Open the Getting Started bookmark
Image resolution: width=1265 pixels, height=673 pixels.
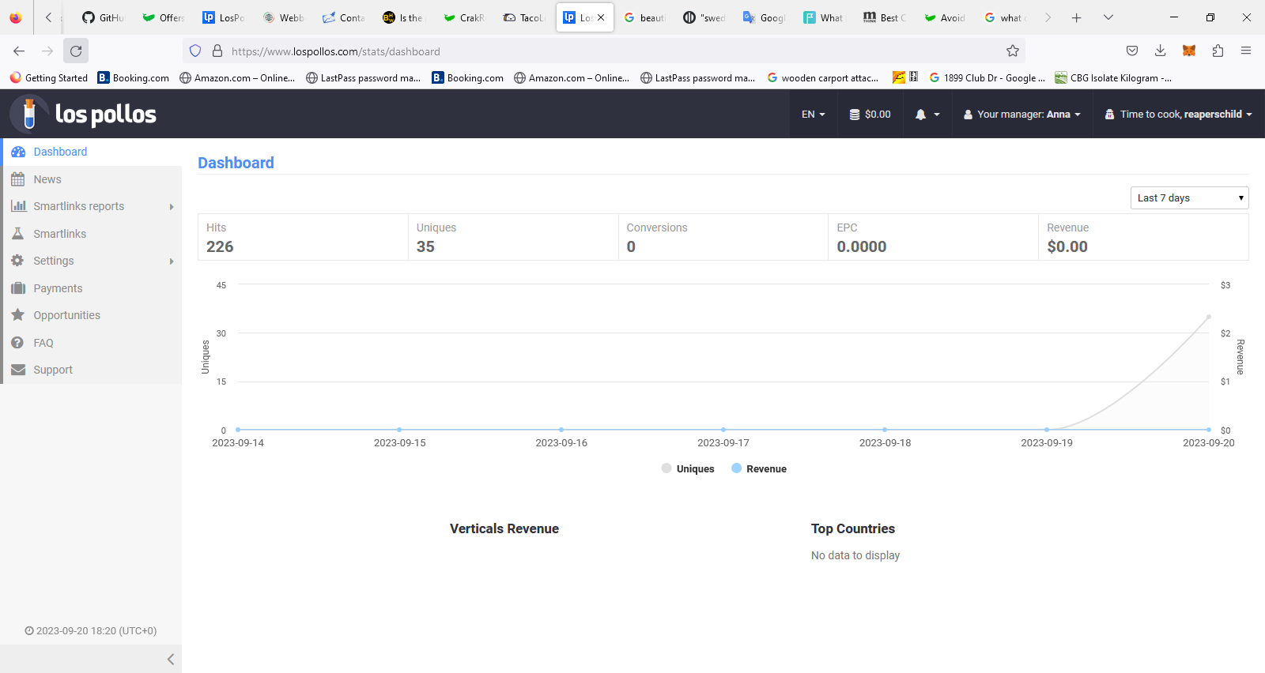[49, 77]
